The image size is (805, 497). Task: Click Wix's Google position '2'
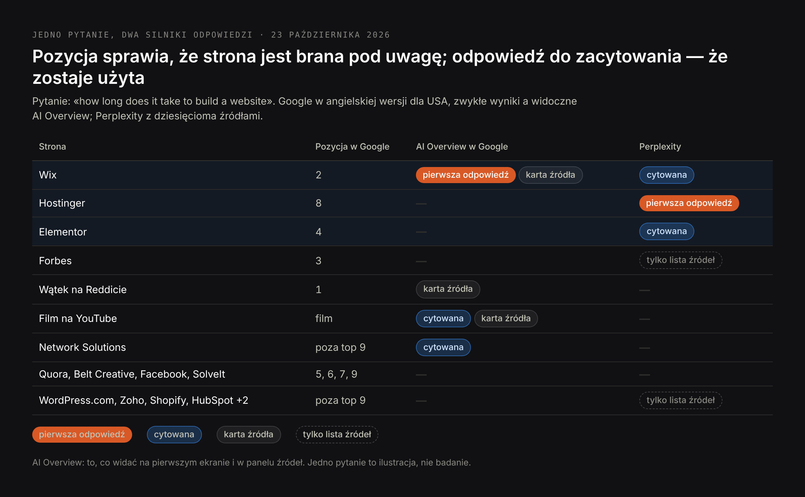319,175
